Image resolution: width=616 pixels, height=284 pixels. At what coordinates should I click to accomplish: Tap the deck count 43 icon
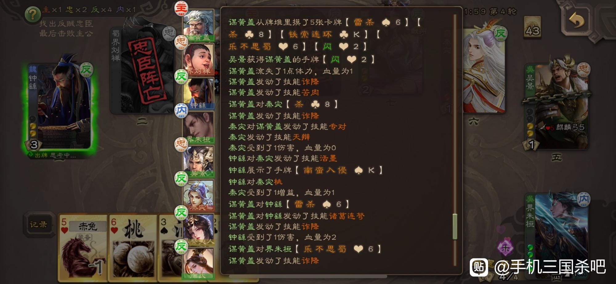tap(533, 26)
